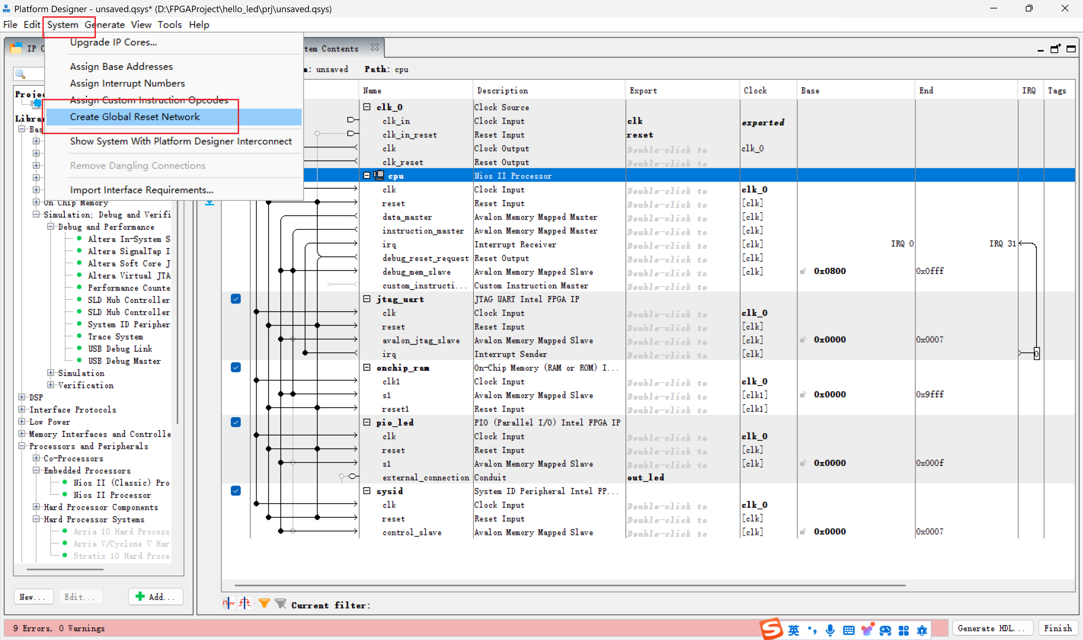Toggle the base lock for sysid control_slave
The height and width of the screenshot is (640, 1083).
click(803, 532)
